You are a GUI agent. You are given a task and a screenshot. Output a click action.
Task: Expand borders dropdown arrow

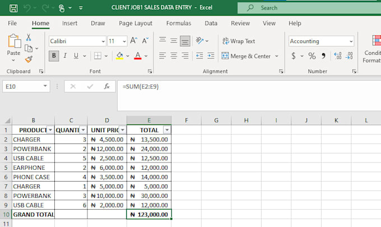tap(106, 56)
